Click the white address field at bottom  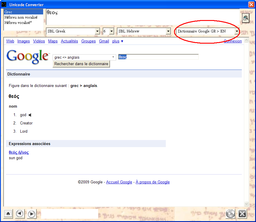pos(69,214)
